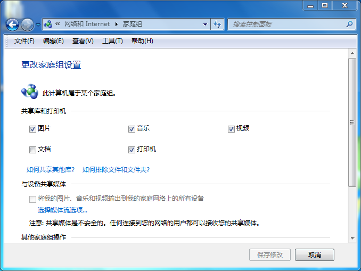
Task: Click the vertical scrollbar down arrow
Action: tap(352, 238)
